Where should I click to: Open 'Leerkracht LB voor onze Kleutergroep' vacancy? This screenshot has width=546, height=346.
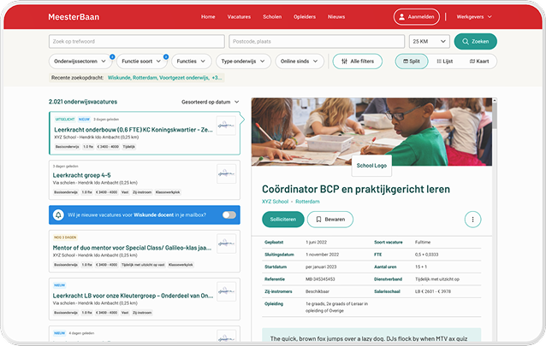[133, 296]
